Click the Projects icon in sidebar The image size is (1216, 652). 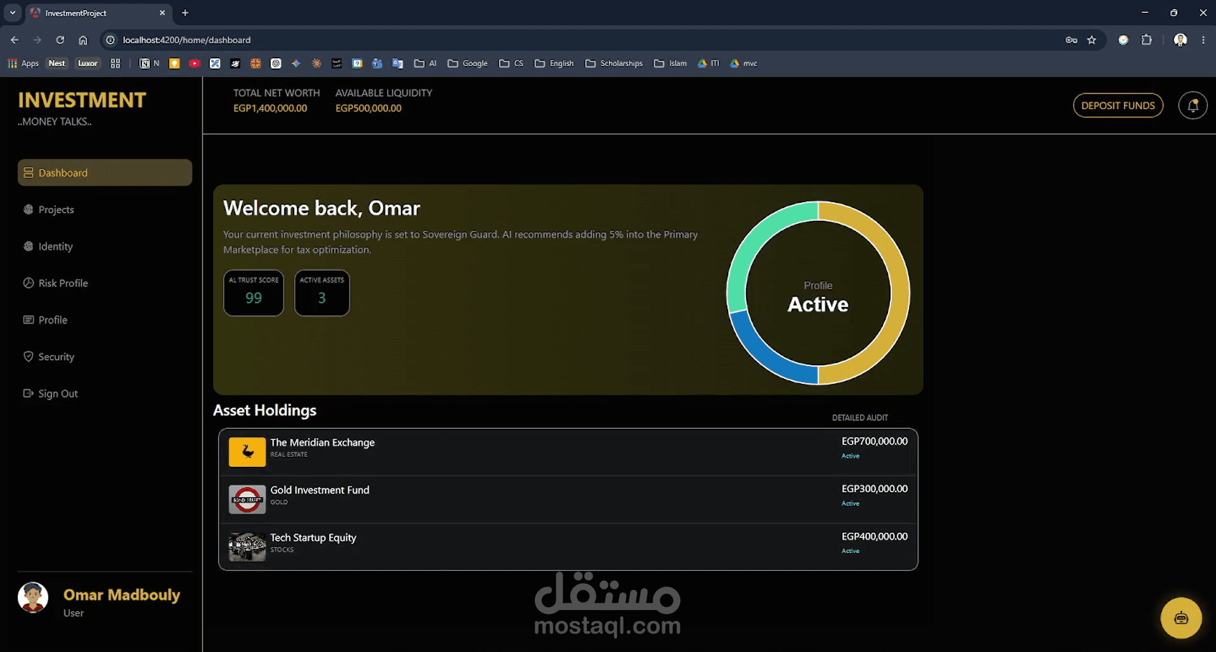pyautogui.click(x=29, y=209)
